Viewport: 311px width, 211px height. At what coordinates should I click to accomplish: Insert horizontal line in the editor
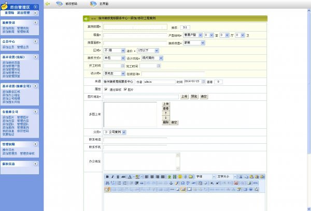pos(172,189)
